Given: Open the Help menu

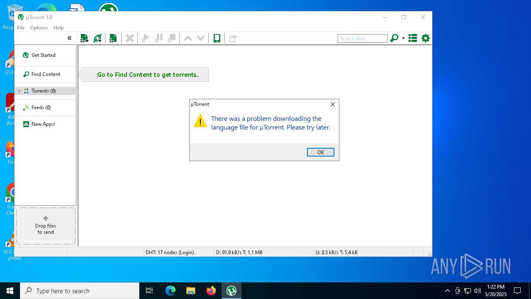Looking at the screenshot, I should tap(58, 28).
